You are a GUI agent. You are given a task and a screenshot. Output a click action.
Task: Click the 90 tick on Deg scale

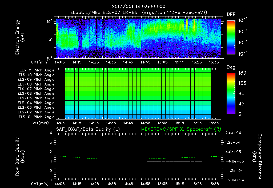click(241, 93)
